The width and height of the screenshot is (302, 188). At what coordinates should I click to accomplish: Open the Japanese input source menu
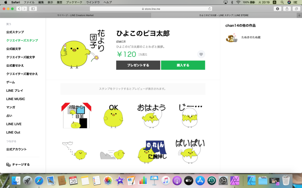click(275, 2)
